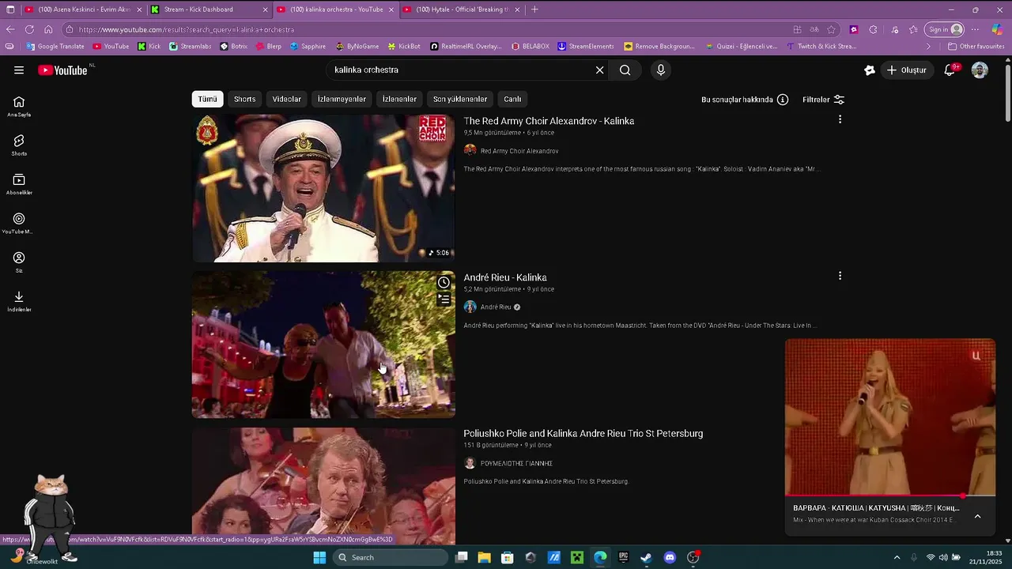1012x569 pixels.
Task: Click title The Red Army Choir Alexandrov - Kalinka
Action: click(549, 121)
